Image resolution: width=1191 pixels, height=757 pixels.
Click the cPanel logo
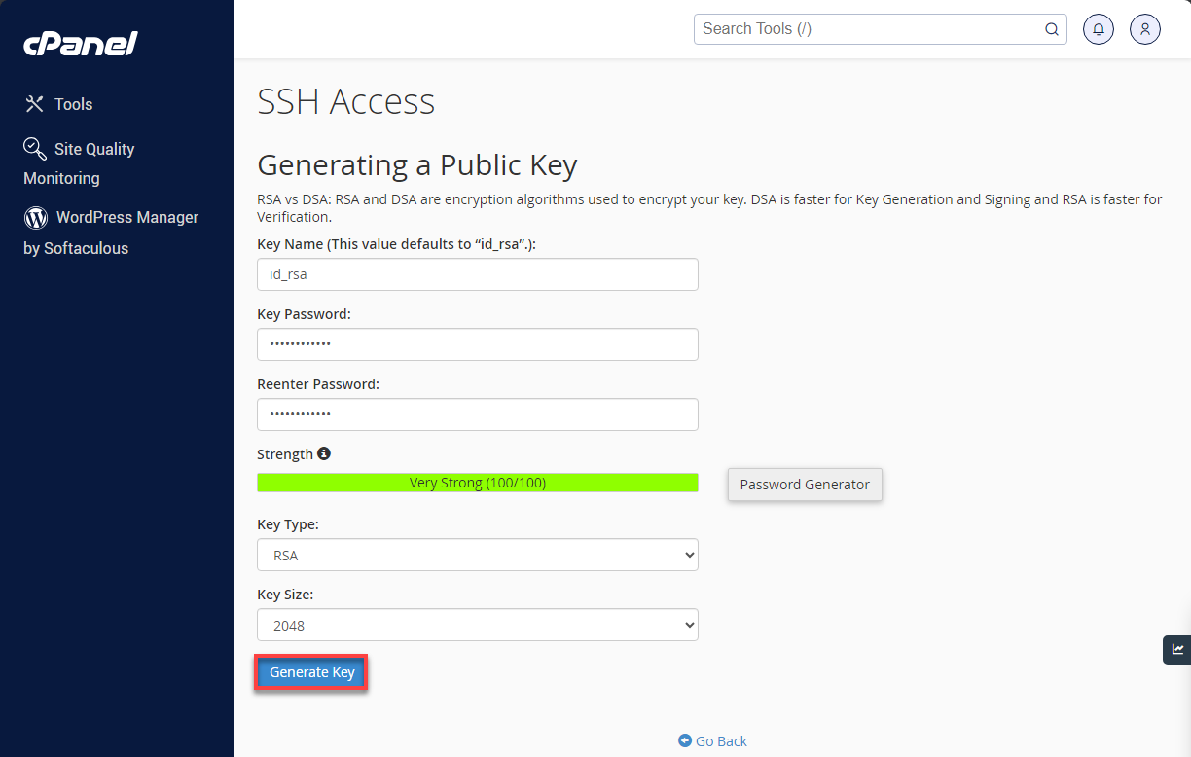click(80, 43)
